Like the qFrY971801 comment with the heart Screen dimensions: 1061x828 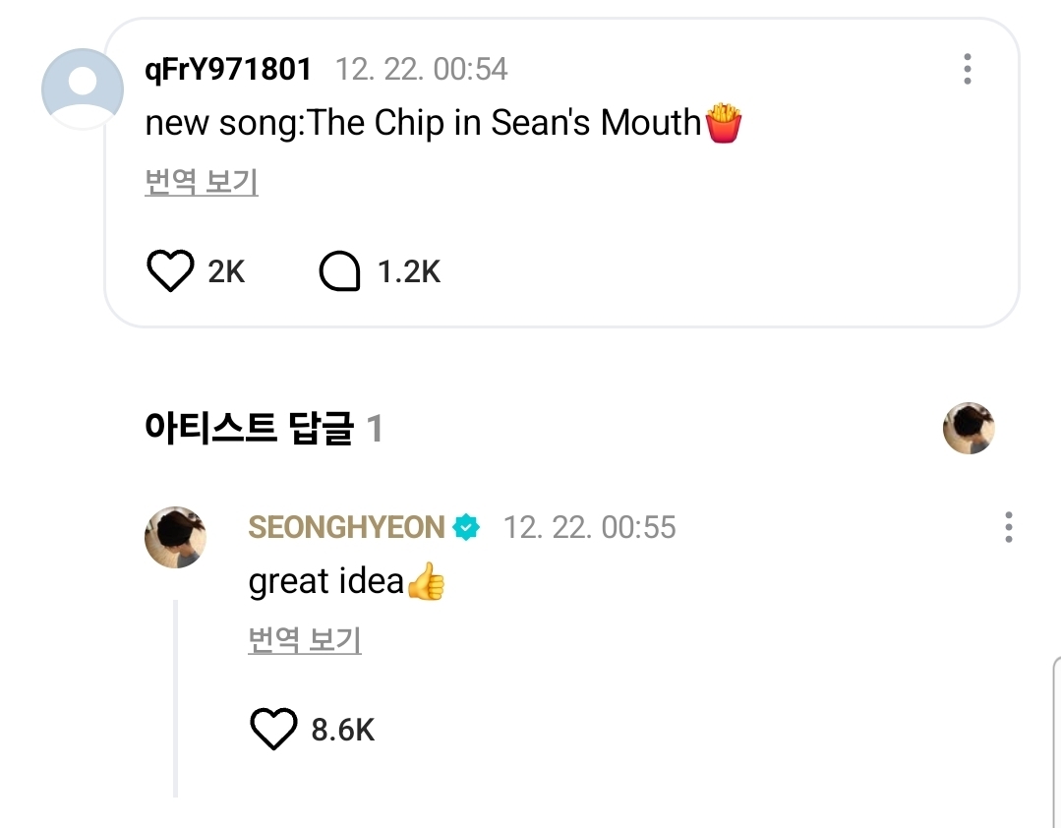[170, 270]
